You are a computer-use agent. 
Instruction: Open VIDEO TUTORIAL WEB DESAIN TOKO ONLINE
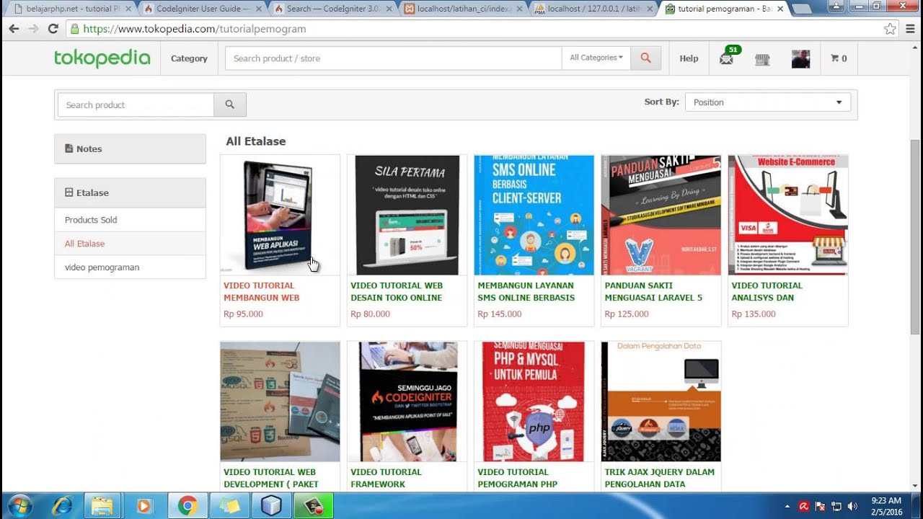tap(397, 291)
